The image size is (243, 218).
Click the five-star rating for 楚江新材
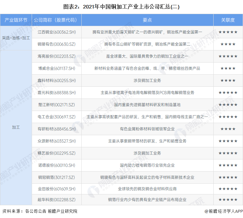pos(228,105)
